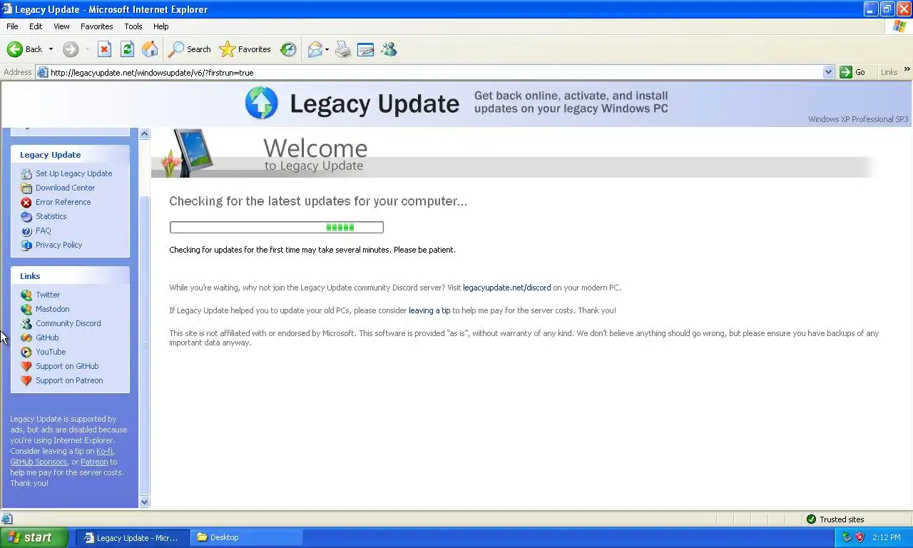Open the Search magnifier toolbar button
This screenshot has width=913, height=548.
point(190,49)
